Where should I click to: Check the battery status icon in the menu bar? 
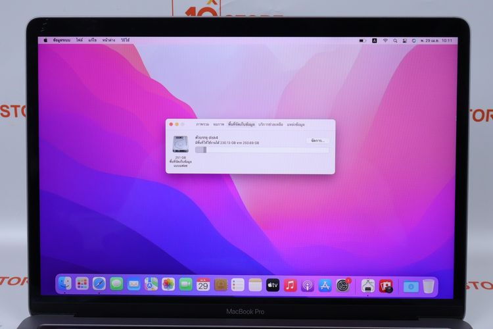coord(362,41)
